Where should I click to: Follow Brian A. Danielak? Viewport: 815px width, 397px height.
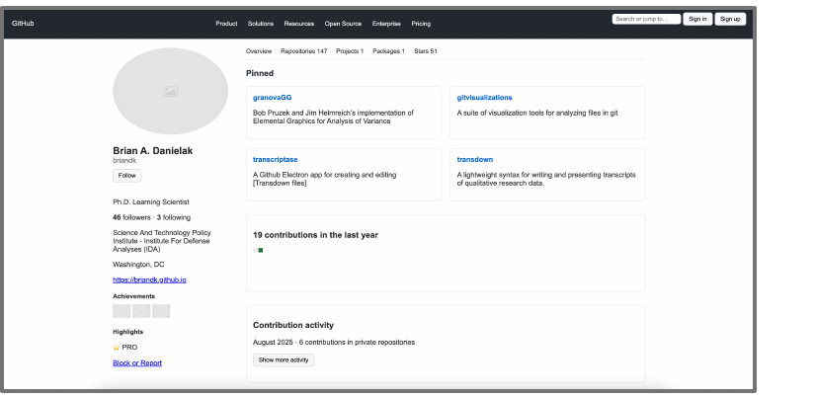126,176
